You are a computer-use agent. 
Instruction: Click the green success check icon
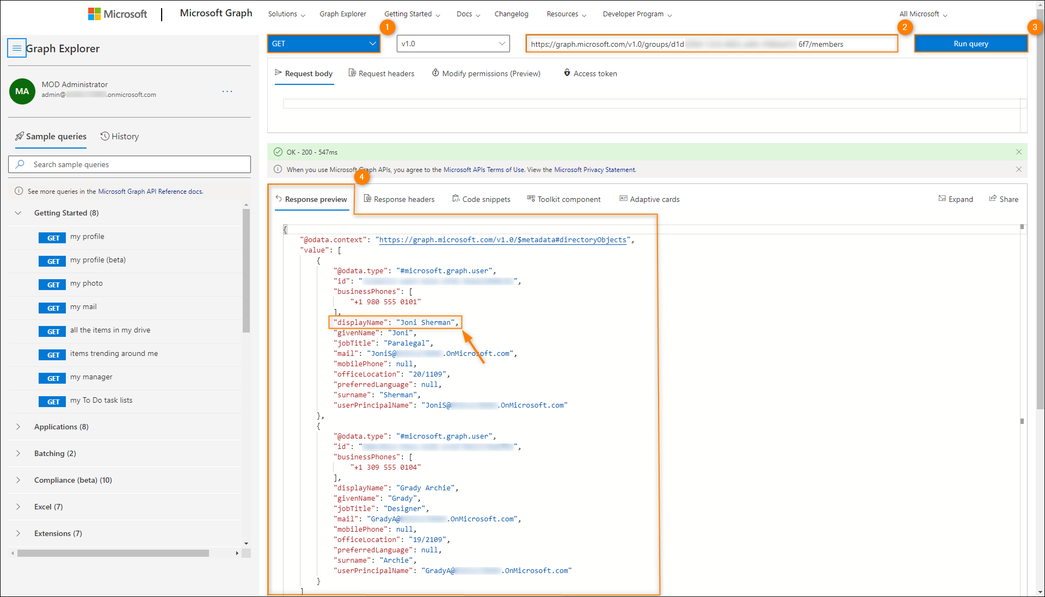pyautogui.click(x=278, y=152)
